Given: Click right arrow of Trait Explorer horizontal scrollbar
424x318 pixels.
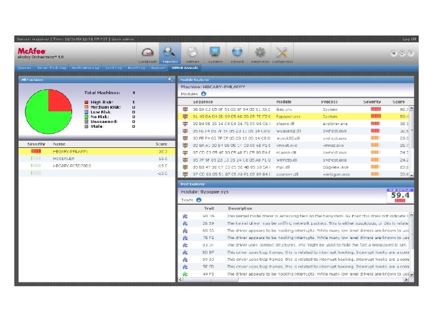Looking at the screenshot, I should coord(406,280).
